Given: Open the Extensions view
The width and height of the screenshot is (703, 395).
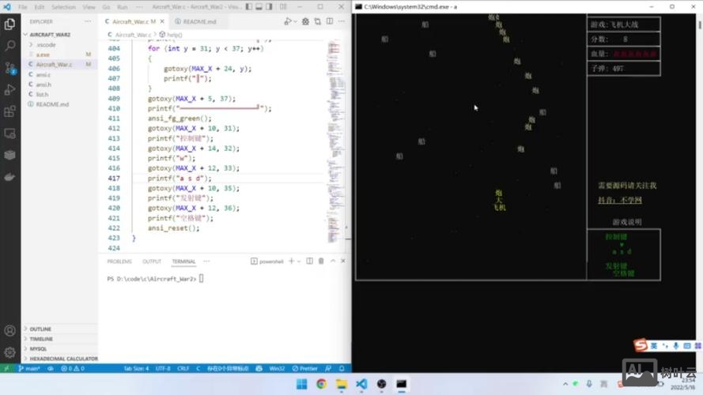Looking at the screenshot, I should coord(10,111).
